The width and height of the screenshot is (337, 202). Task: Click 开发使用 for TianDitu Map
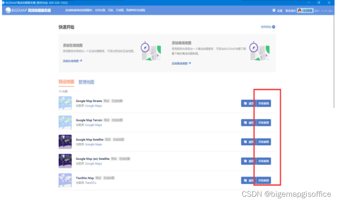[264, 180]
